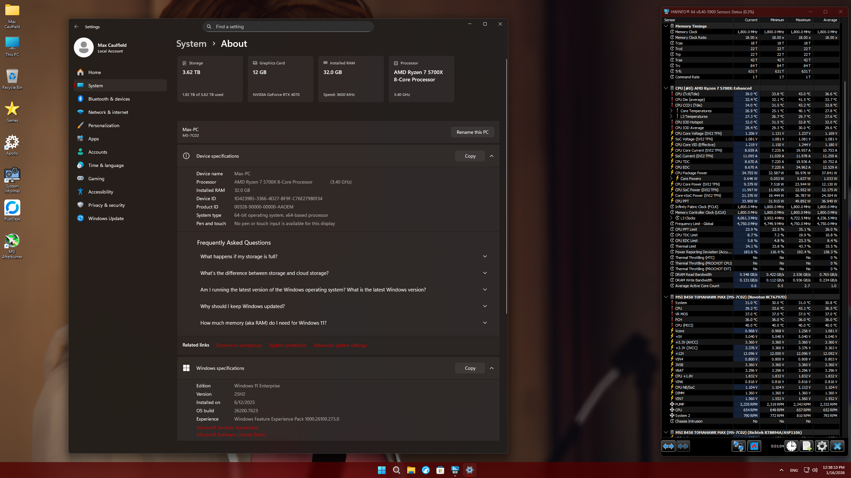Open HWiNFO sensor settings gear
The width and height of the screenshot is (851, 478).
[822, 446]
